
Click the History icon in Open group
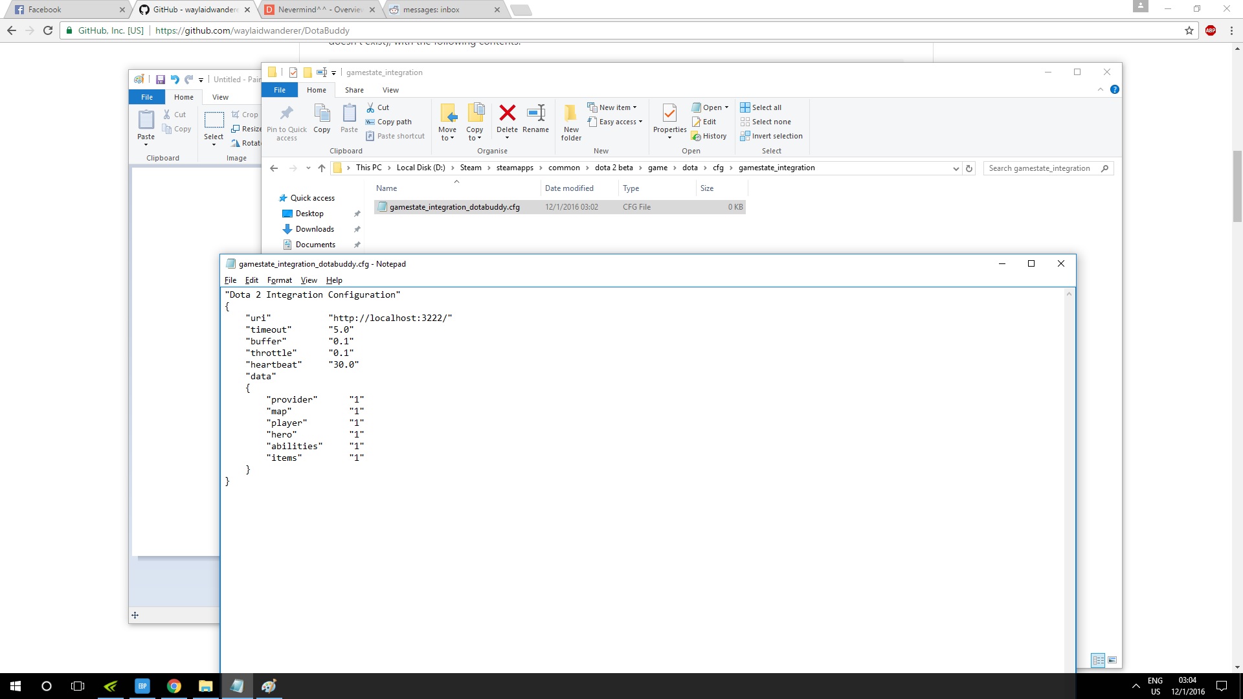point(710,136)
